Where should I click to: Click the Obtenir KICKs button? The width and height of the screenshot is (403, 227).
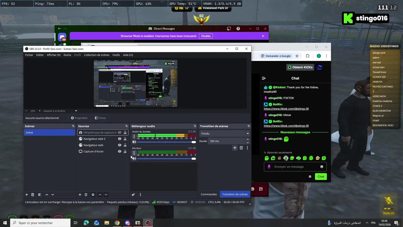300,67
